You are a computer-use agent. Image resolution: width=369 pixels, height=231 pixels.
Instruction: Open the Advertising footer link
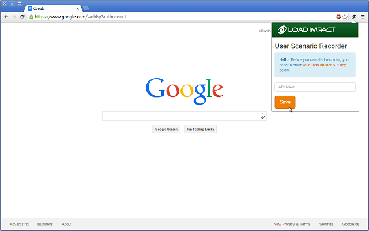coord(19,224)
